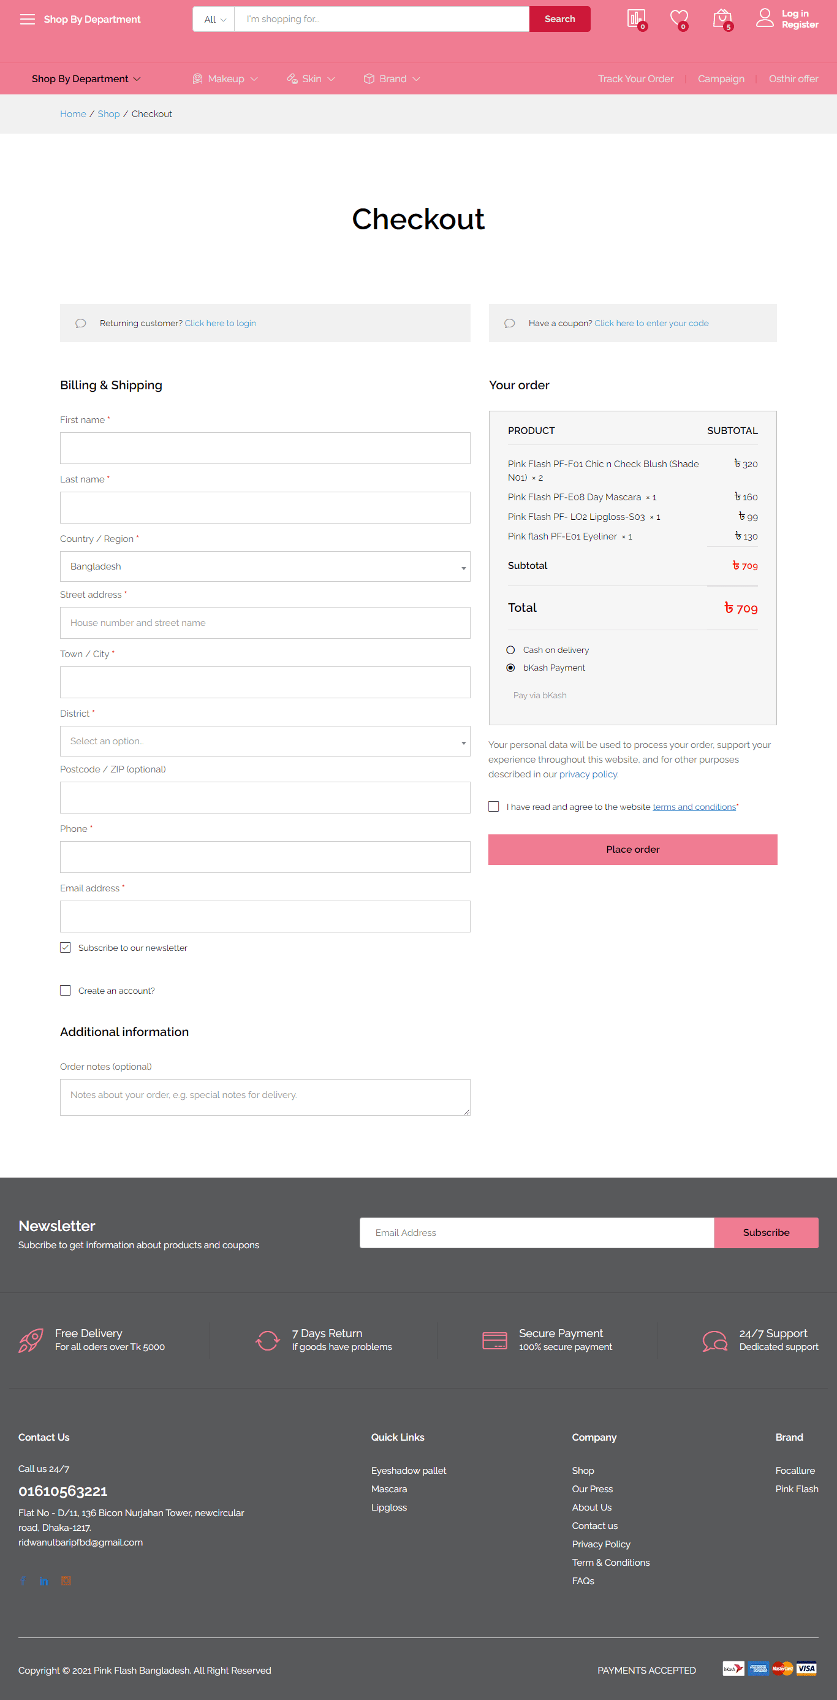
Task: Open the compare products icon
Action: [636, 18]
